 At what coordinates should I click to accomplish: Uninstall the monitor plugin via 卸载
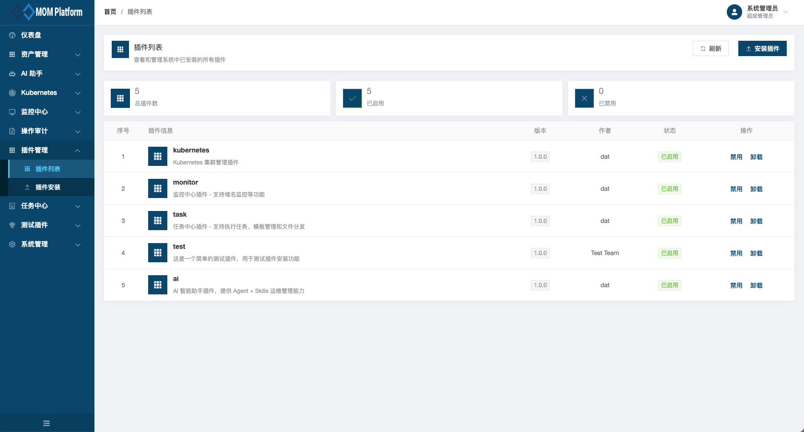757,189
